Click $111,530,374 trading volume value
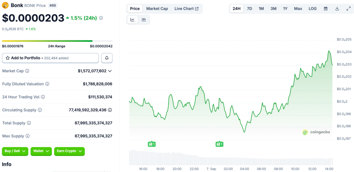 pyautogui.click(x=100, y=97)
